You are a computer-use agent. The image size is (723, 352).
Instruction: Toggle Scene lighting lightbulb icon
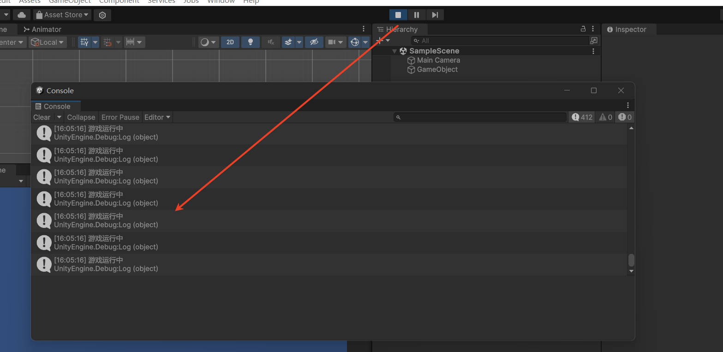[251, 42]
